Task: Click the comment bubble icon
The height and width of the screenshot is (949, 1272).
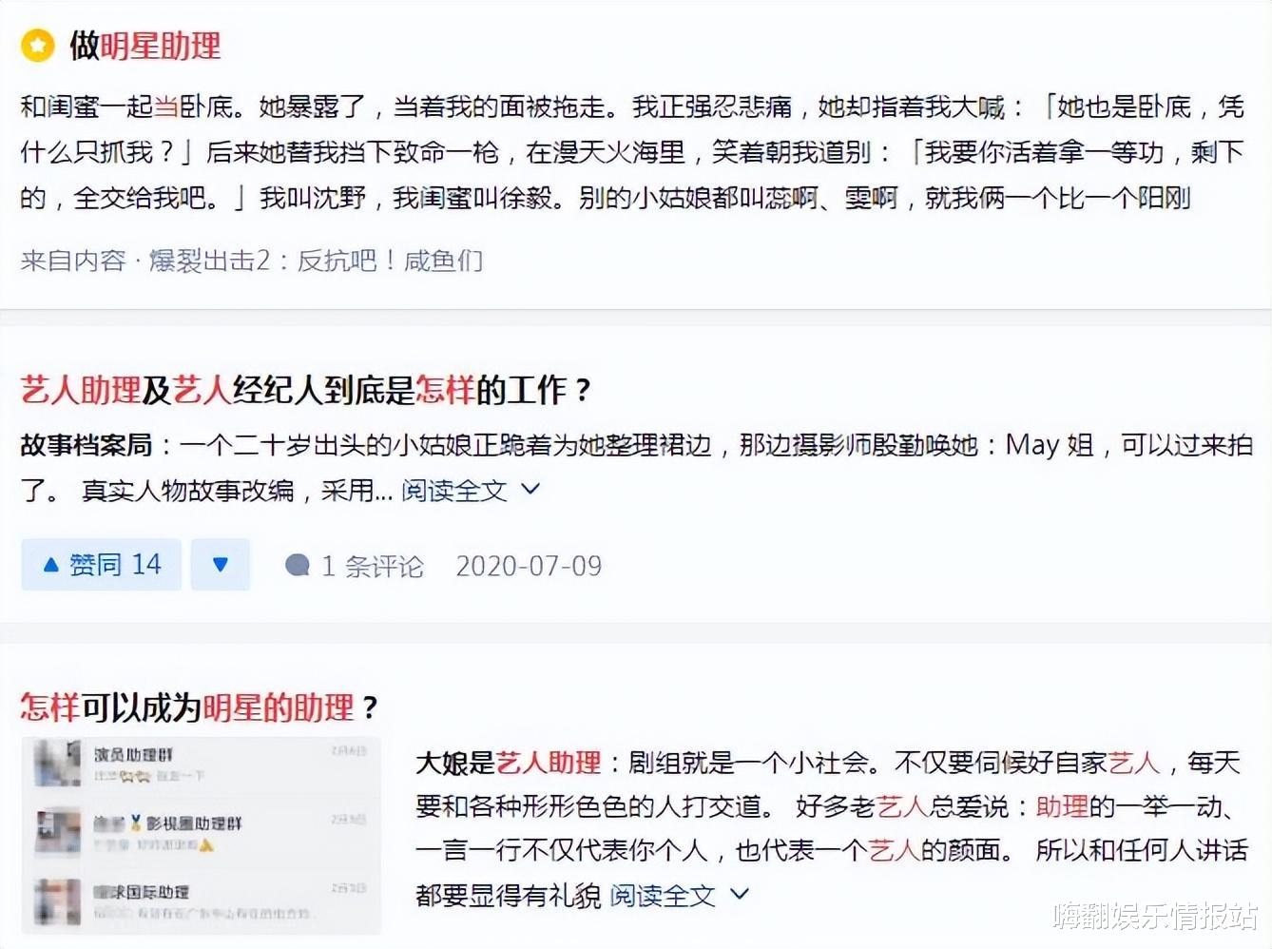Action: (300, 565)
